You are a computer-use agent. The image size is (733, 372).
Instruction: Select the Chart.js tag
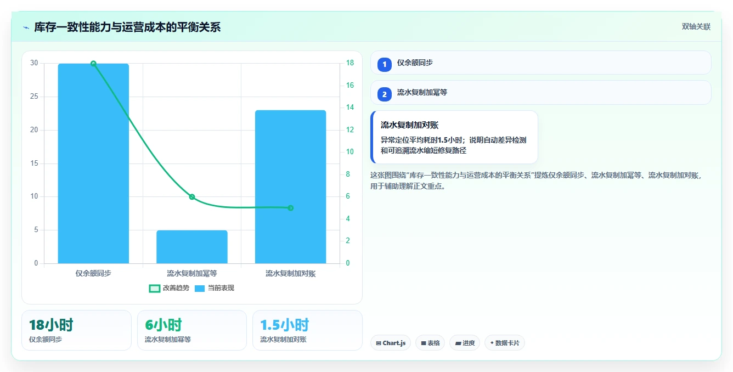click(391, 343)
